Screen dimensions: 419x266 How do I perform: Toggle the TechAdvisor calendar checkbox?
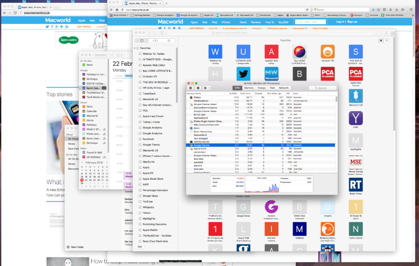pos(84,92)
